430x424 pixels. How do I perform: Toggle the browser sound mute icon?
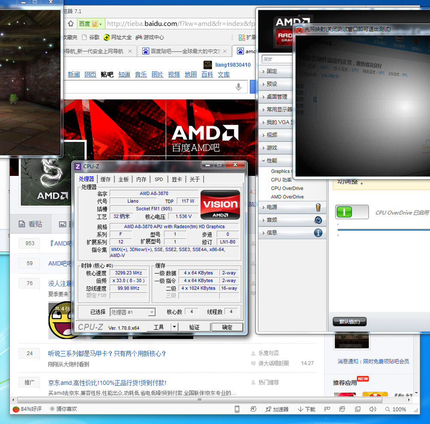point(372,409)
